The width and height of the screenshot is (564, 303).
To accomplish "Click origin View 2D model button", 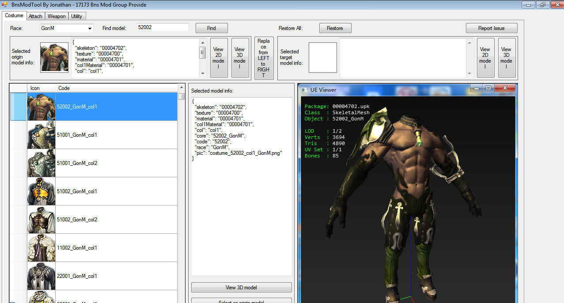I will pos(219,58).
